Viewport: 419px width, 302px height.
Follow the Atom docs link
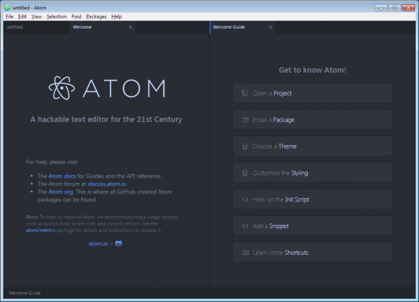62,176
